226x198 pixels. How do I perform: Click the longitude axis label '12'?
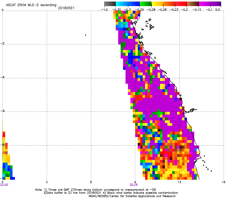pos(179,182)
